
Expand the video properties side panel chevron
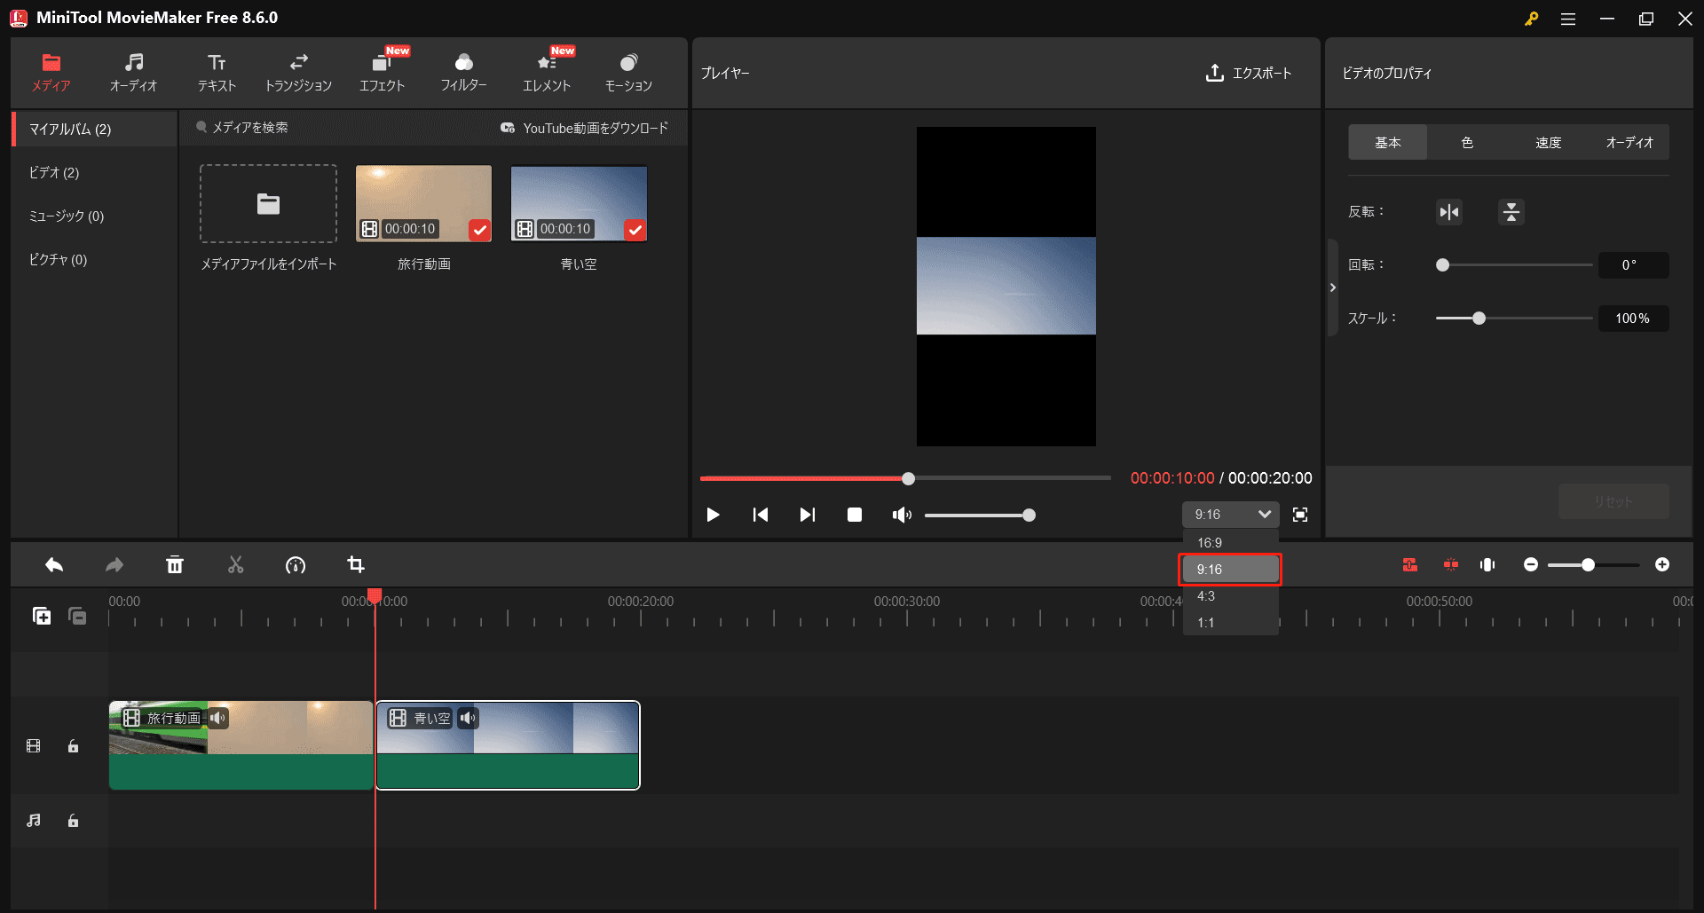[1332, 287]
